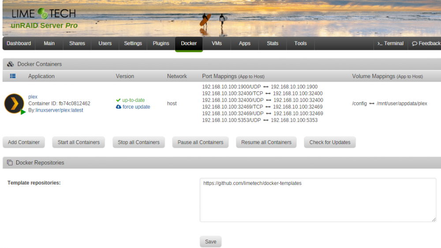Viewport: 441px width, 248px height.
Task: Go to the Plugins tab
Action: click(161, 43)
